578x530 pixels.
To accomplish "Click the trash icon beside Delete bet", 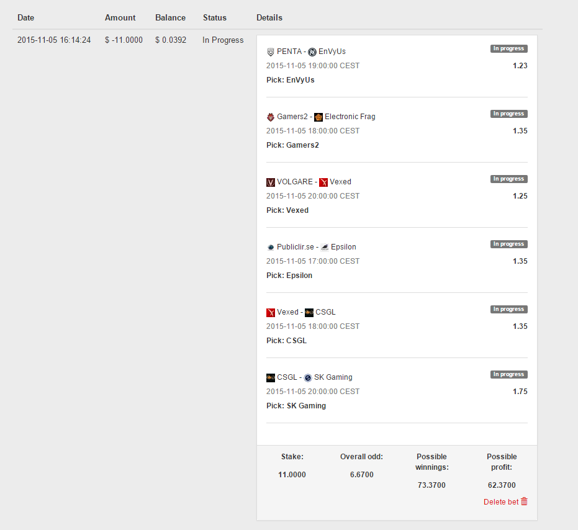I will click(524, 501).
